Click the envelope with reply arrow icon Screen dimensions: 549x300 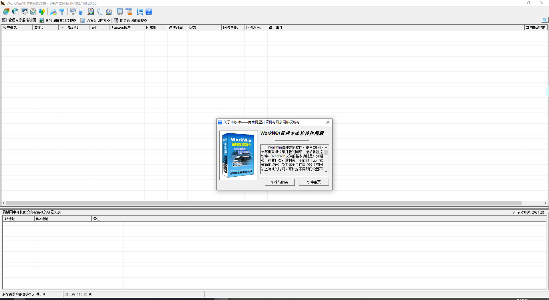coord(82,11)
